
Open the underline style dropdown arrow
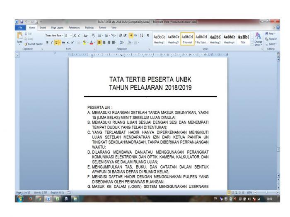pos(60,43)
